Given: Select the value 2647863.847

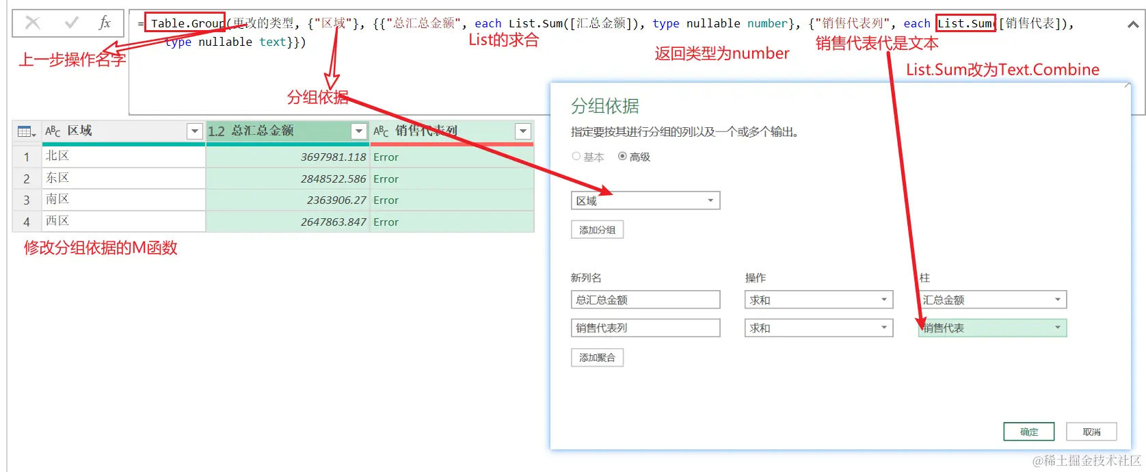Looking at the screenshot, I should (288, 222).
